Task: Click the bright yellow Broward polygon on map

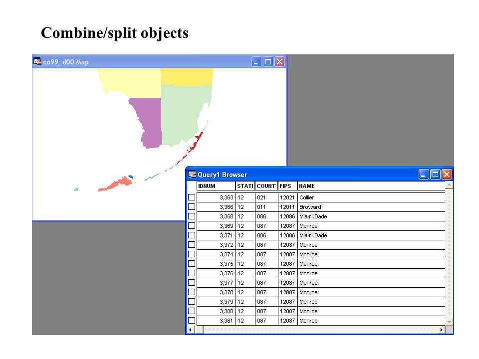Action: [186, 76]
